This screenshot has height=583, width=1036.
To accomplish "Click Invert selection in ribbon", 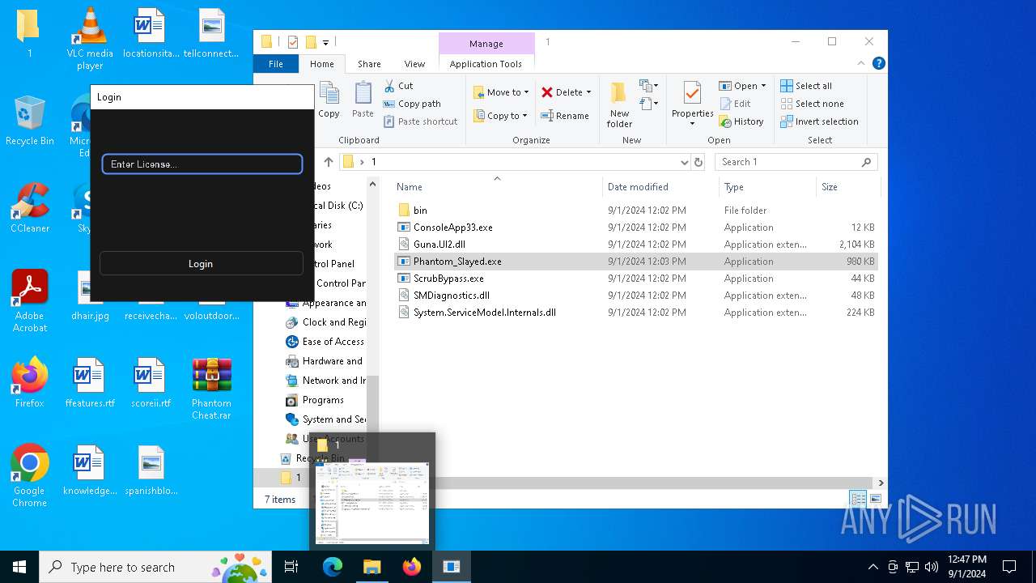I will (819, 121).
